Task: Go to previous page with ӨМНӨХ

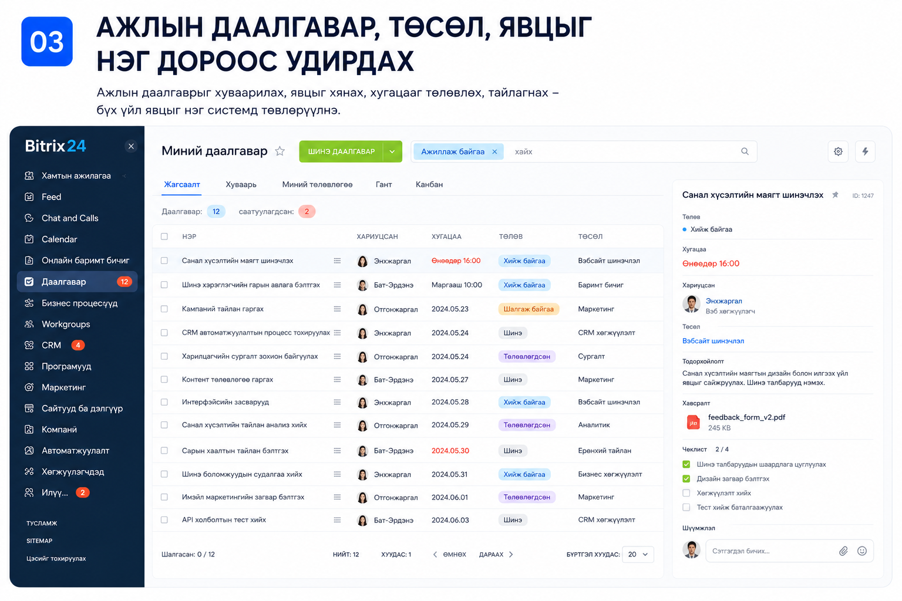Action: pos(449,555)
